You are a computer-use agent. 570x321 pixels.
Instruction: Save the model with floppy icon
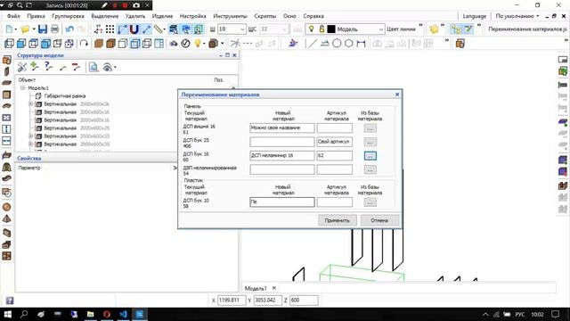pos(43,29)
